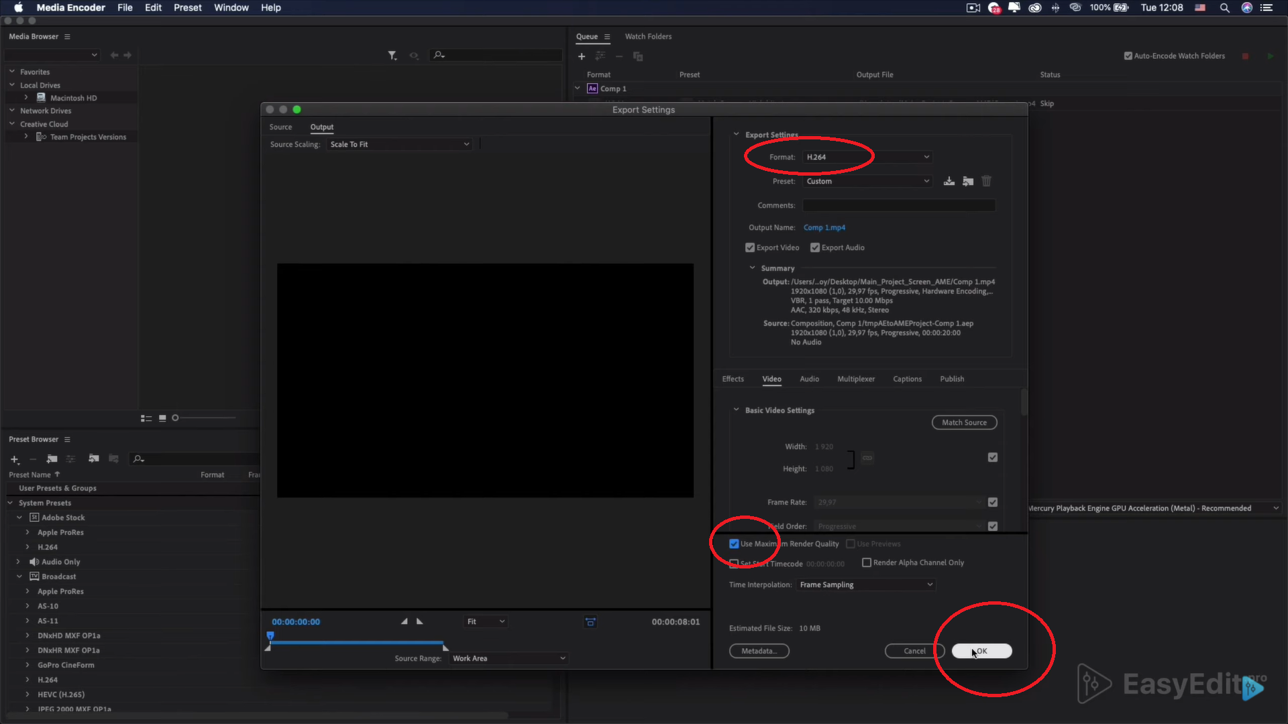Click the Media Browser thumbnail zoom slider
This screenshot has width=1288, height=724.
pyautogui.click(x=205, y=418)
